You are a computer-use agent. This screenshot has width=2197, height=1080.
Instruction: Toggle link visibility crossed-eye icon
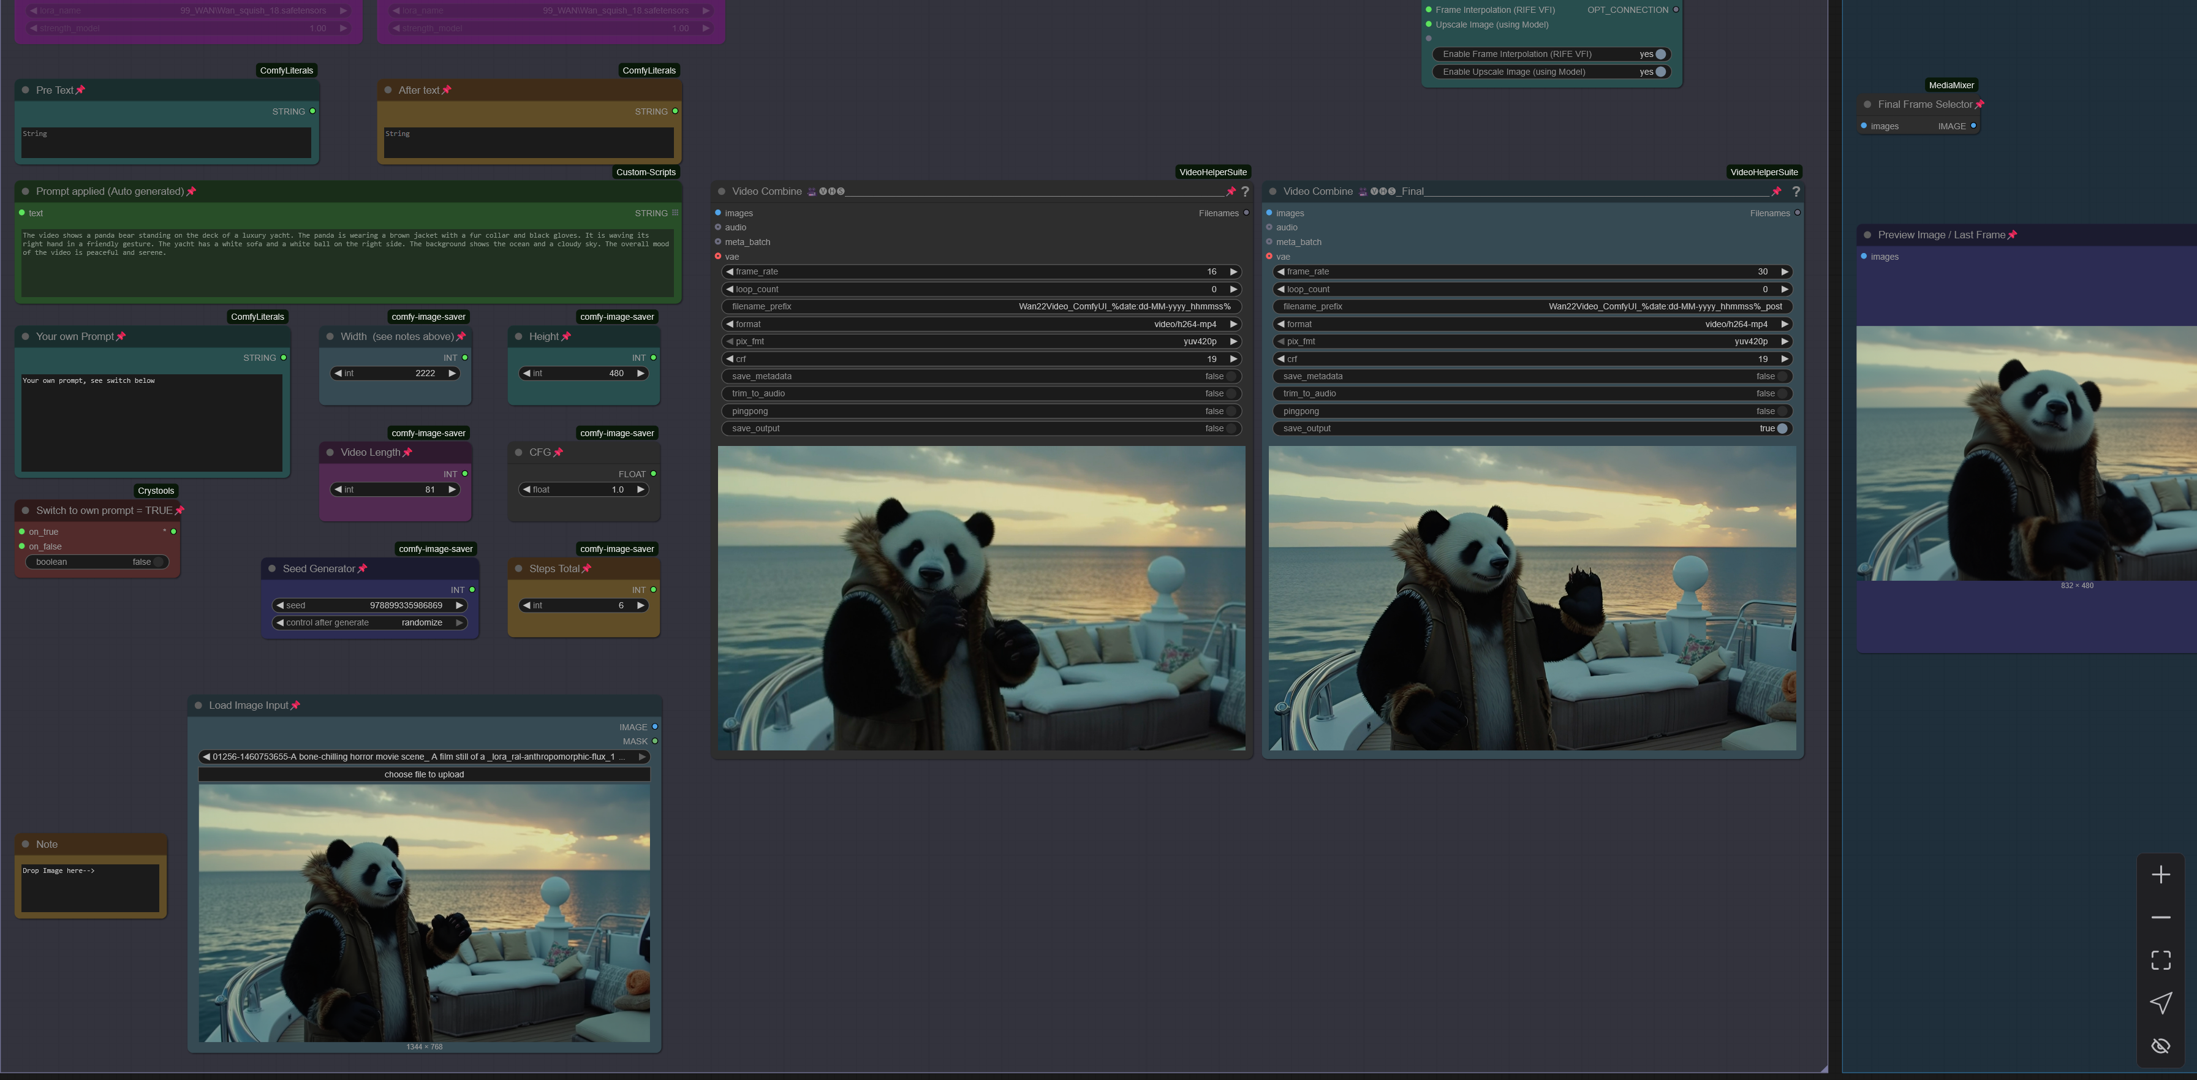(2160, 1046)
